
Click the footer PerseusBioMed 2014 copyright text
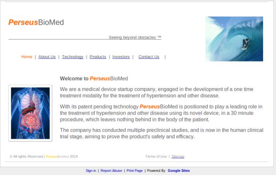62,156
